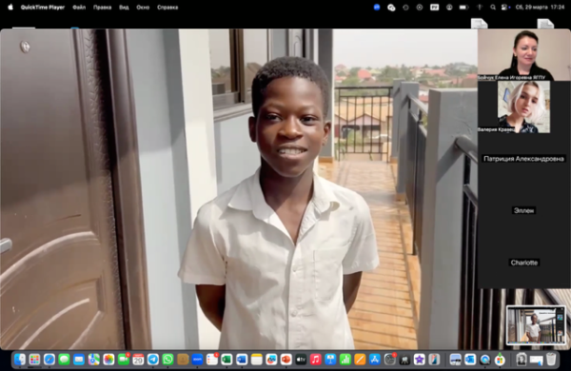Open Microsoft Outlook from the Dock

tap(470, 360)
